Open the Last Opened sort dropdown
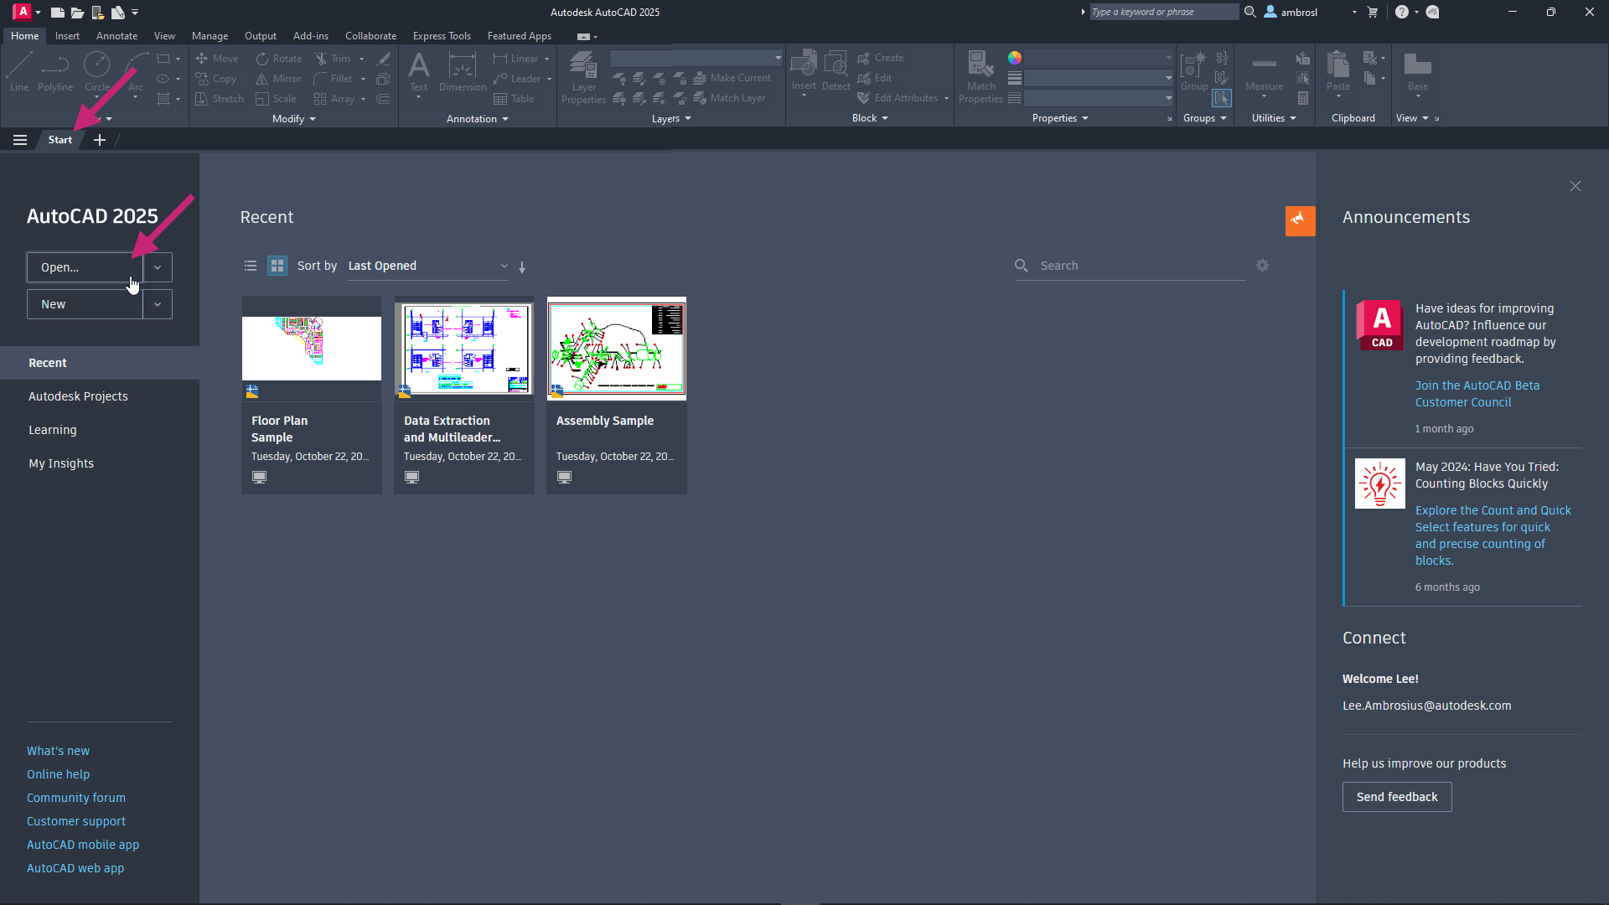This screenshot has height=905, width=1609. [x=427, y=266]
